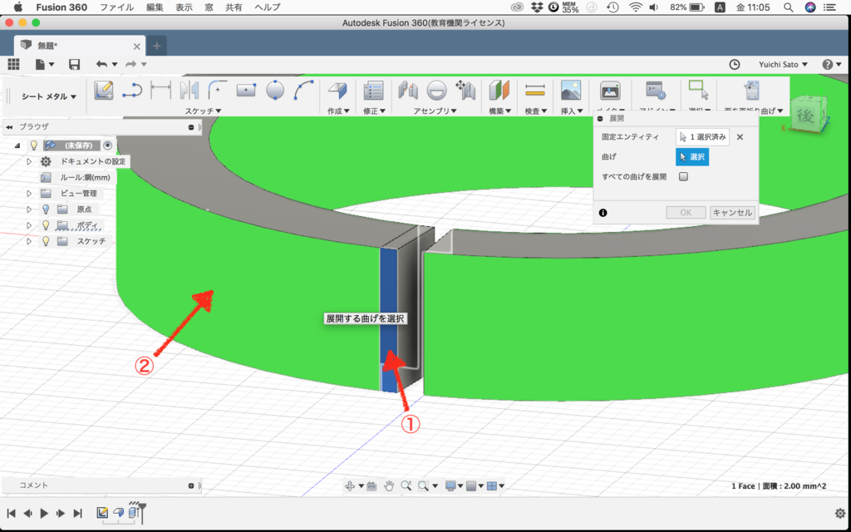Select the Insert image icon

[x=571, y=90]
